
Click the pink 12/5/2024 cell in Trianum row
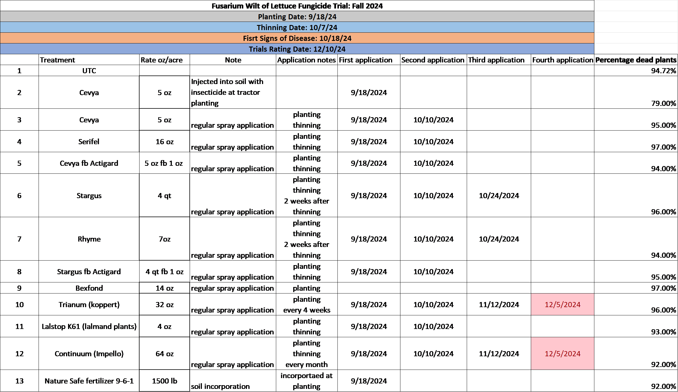point(563,304)
